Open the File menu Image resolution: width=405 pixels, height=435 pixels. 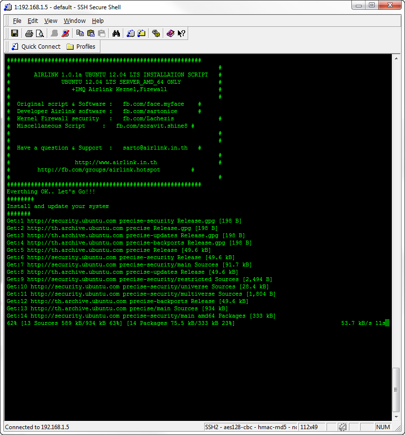click(x=17, y=21)
